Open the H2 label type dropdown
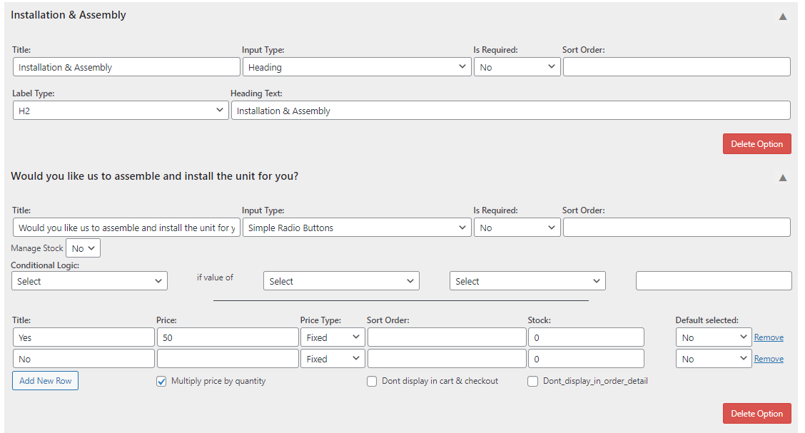Screen dimensions: 805x433 (x=121, y=111)
